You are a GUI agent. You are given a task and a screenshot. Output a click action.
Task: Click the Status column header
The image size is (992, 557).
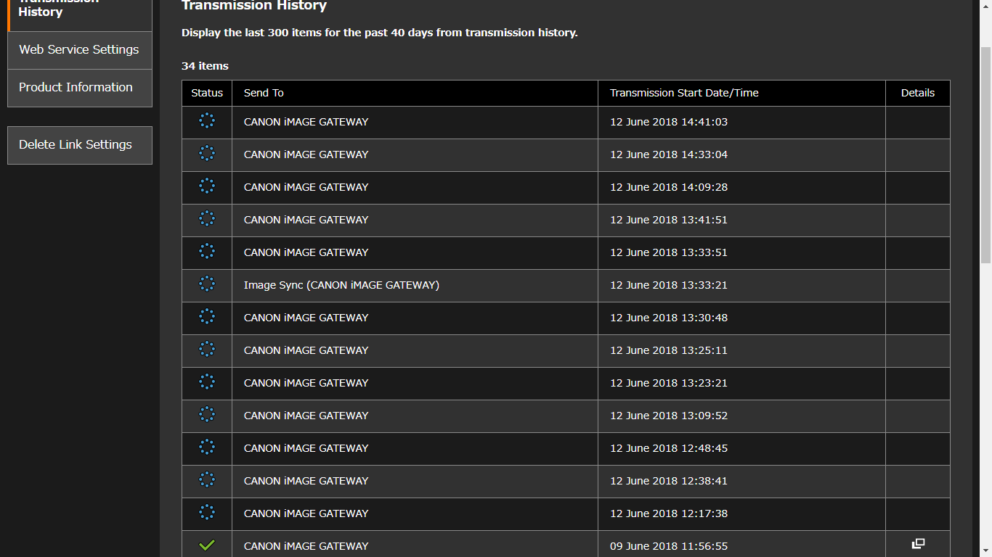point(207,93)
